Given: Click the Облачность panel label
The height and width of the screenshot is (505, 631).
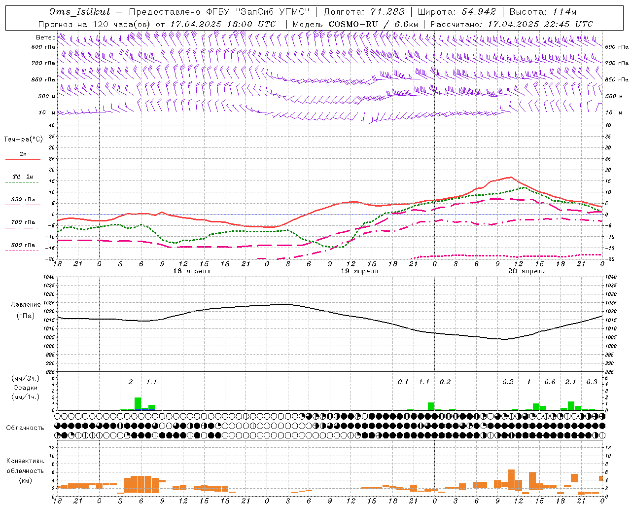Looking at the screenshot, I should tap(25, 428).
